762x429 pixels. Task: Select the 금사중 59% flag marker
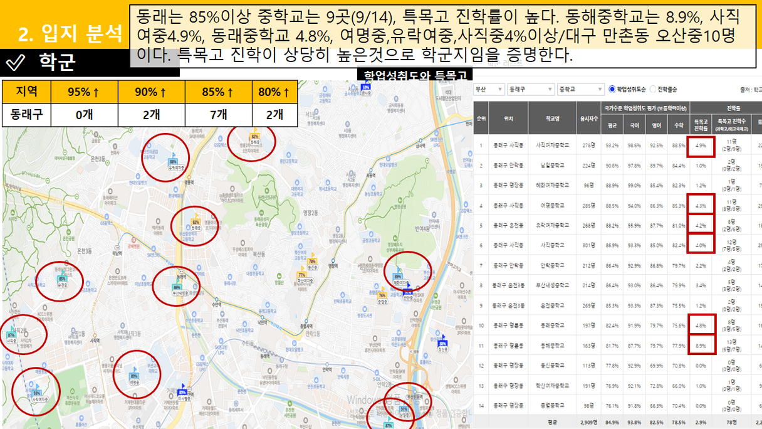click(x=366, y=88)
